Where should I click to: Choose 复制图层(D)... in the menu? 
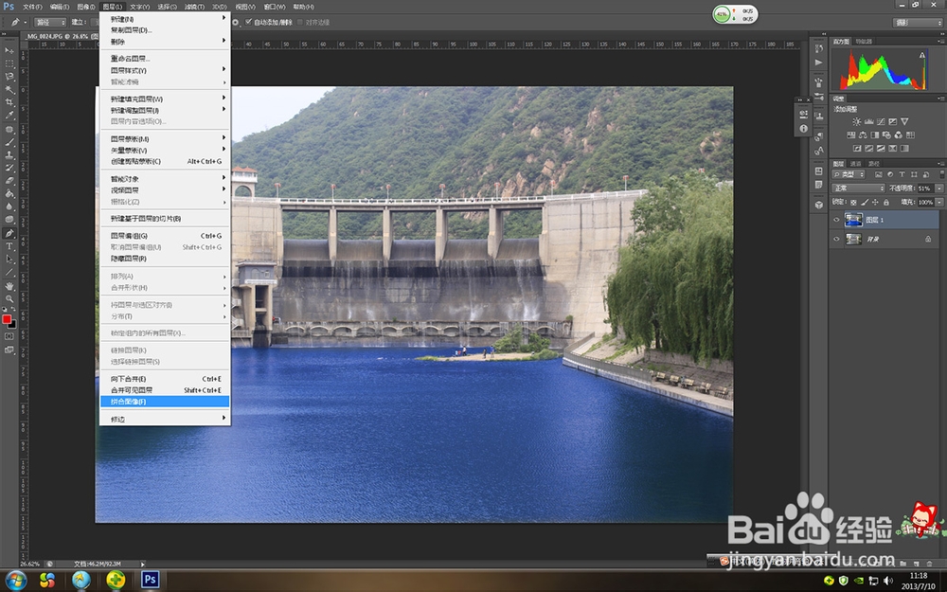(165, 29)
